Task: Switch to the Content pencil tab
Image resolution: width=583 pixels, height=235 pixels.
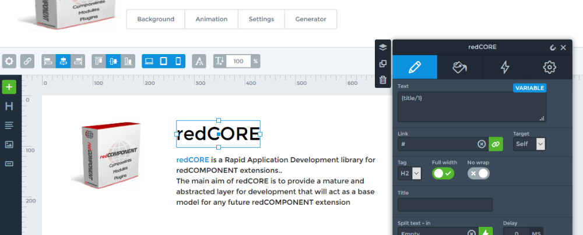Action: [x=415, y=67]
